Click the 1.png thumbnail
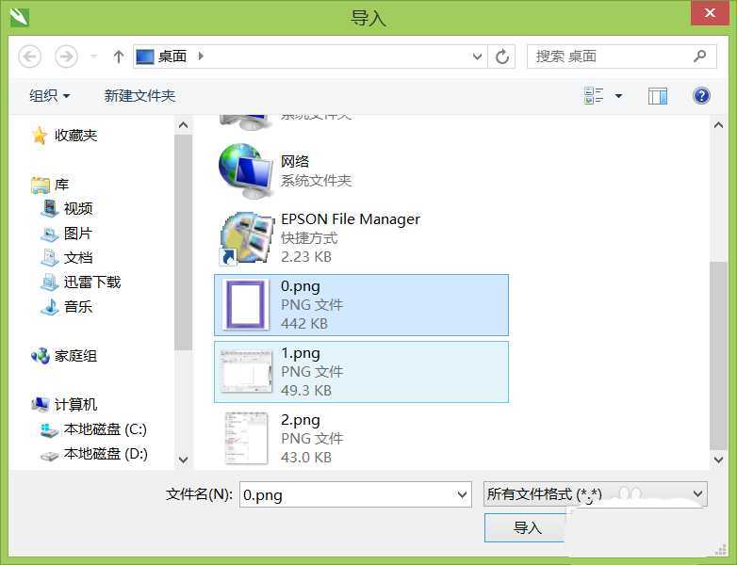737x565 pixels. pos(246,371)
